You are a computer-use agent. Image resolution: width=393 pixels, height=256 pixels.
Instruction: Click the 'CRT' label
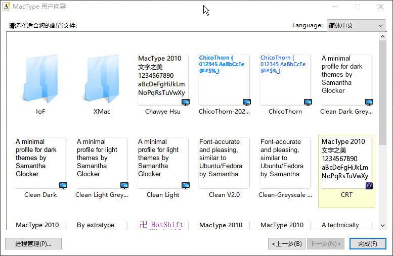point(346,195)
